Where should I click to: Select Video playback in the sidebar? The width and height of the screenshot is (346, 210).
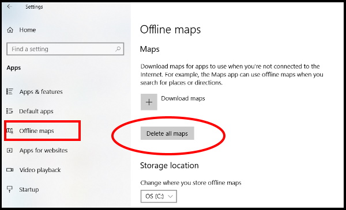click(x=40, y=170)
